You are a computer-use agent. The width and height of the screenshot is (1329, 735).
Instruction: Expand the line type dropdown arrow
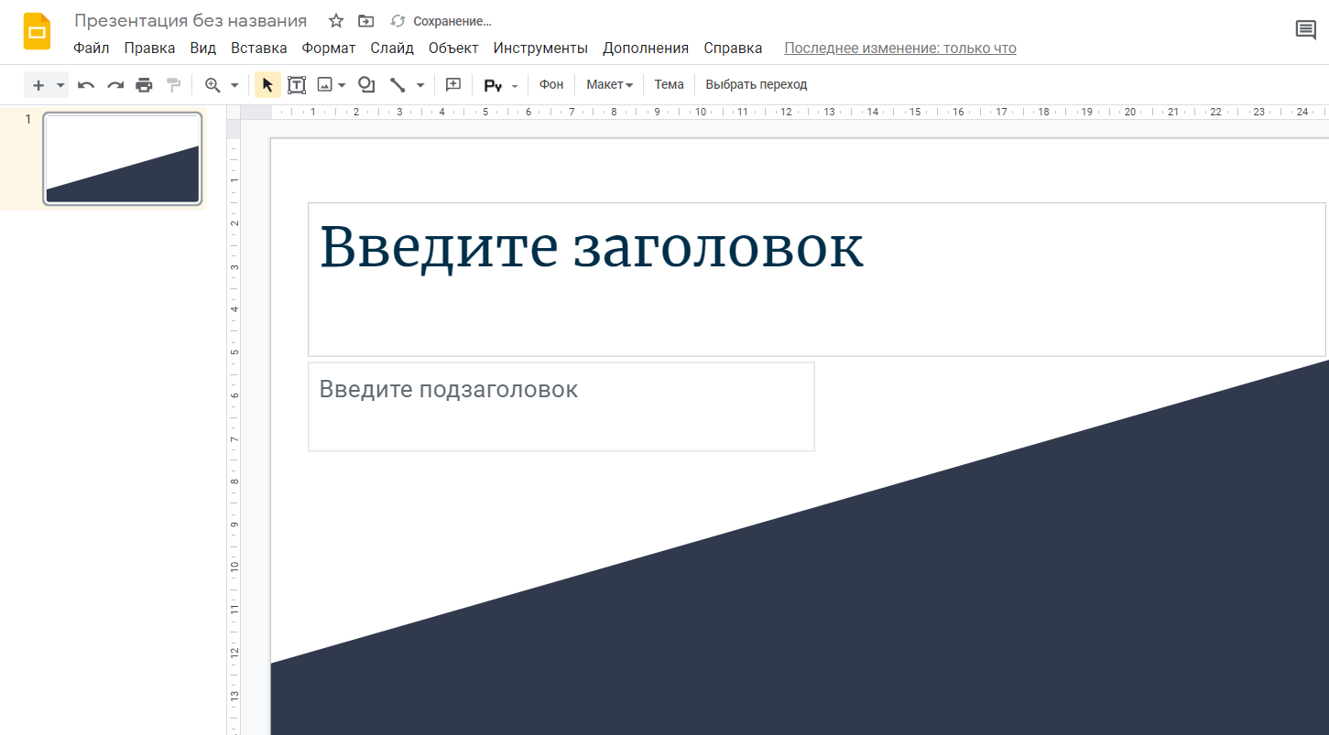[x=420, y=85]
